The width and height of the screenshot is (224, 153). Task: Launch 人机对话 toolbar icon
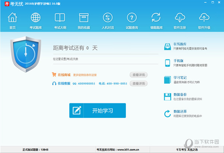(108, 18)
